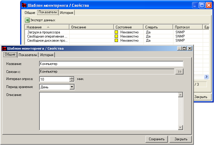The height and width of the screenshot is (145, 214).
Task: Expand the Период хранения dropdown
Action: (72, 87)
